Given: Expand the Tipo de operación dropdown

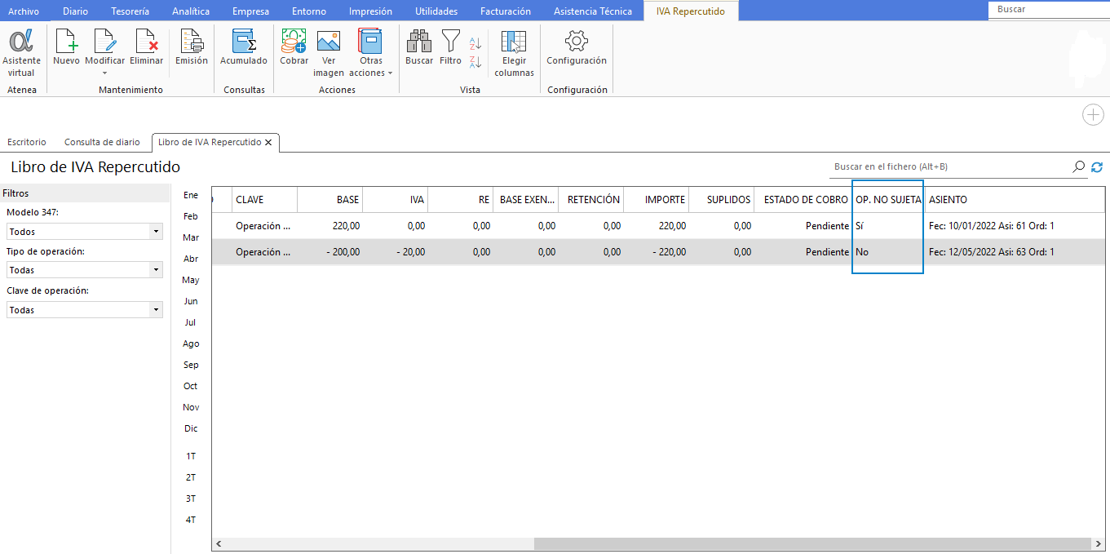Looking at the screenshot, I should click(156, 270).
